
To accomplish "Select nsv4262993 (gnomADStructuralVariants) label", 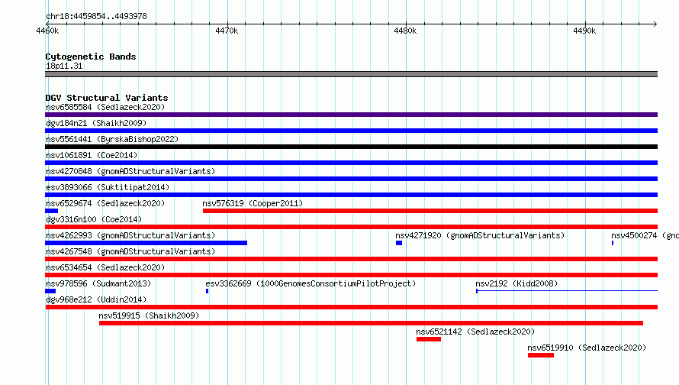I will pos(130,235).
